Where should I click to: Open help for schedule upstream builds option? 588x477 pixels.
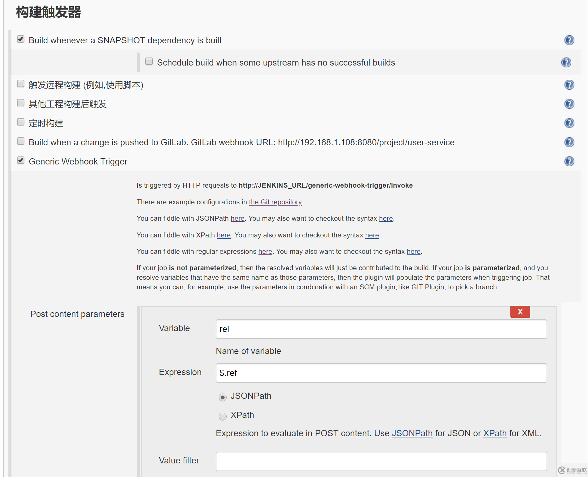click(566, 62)
